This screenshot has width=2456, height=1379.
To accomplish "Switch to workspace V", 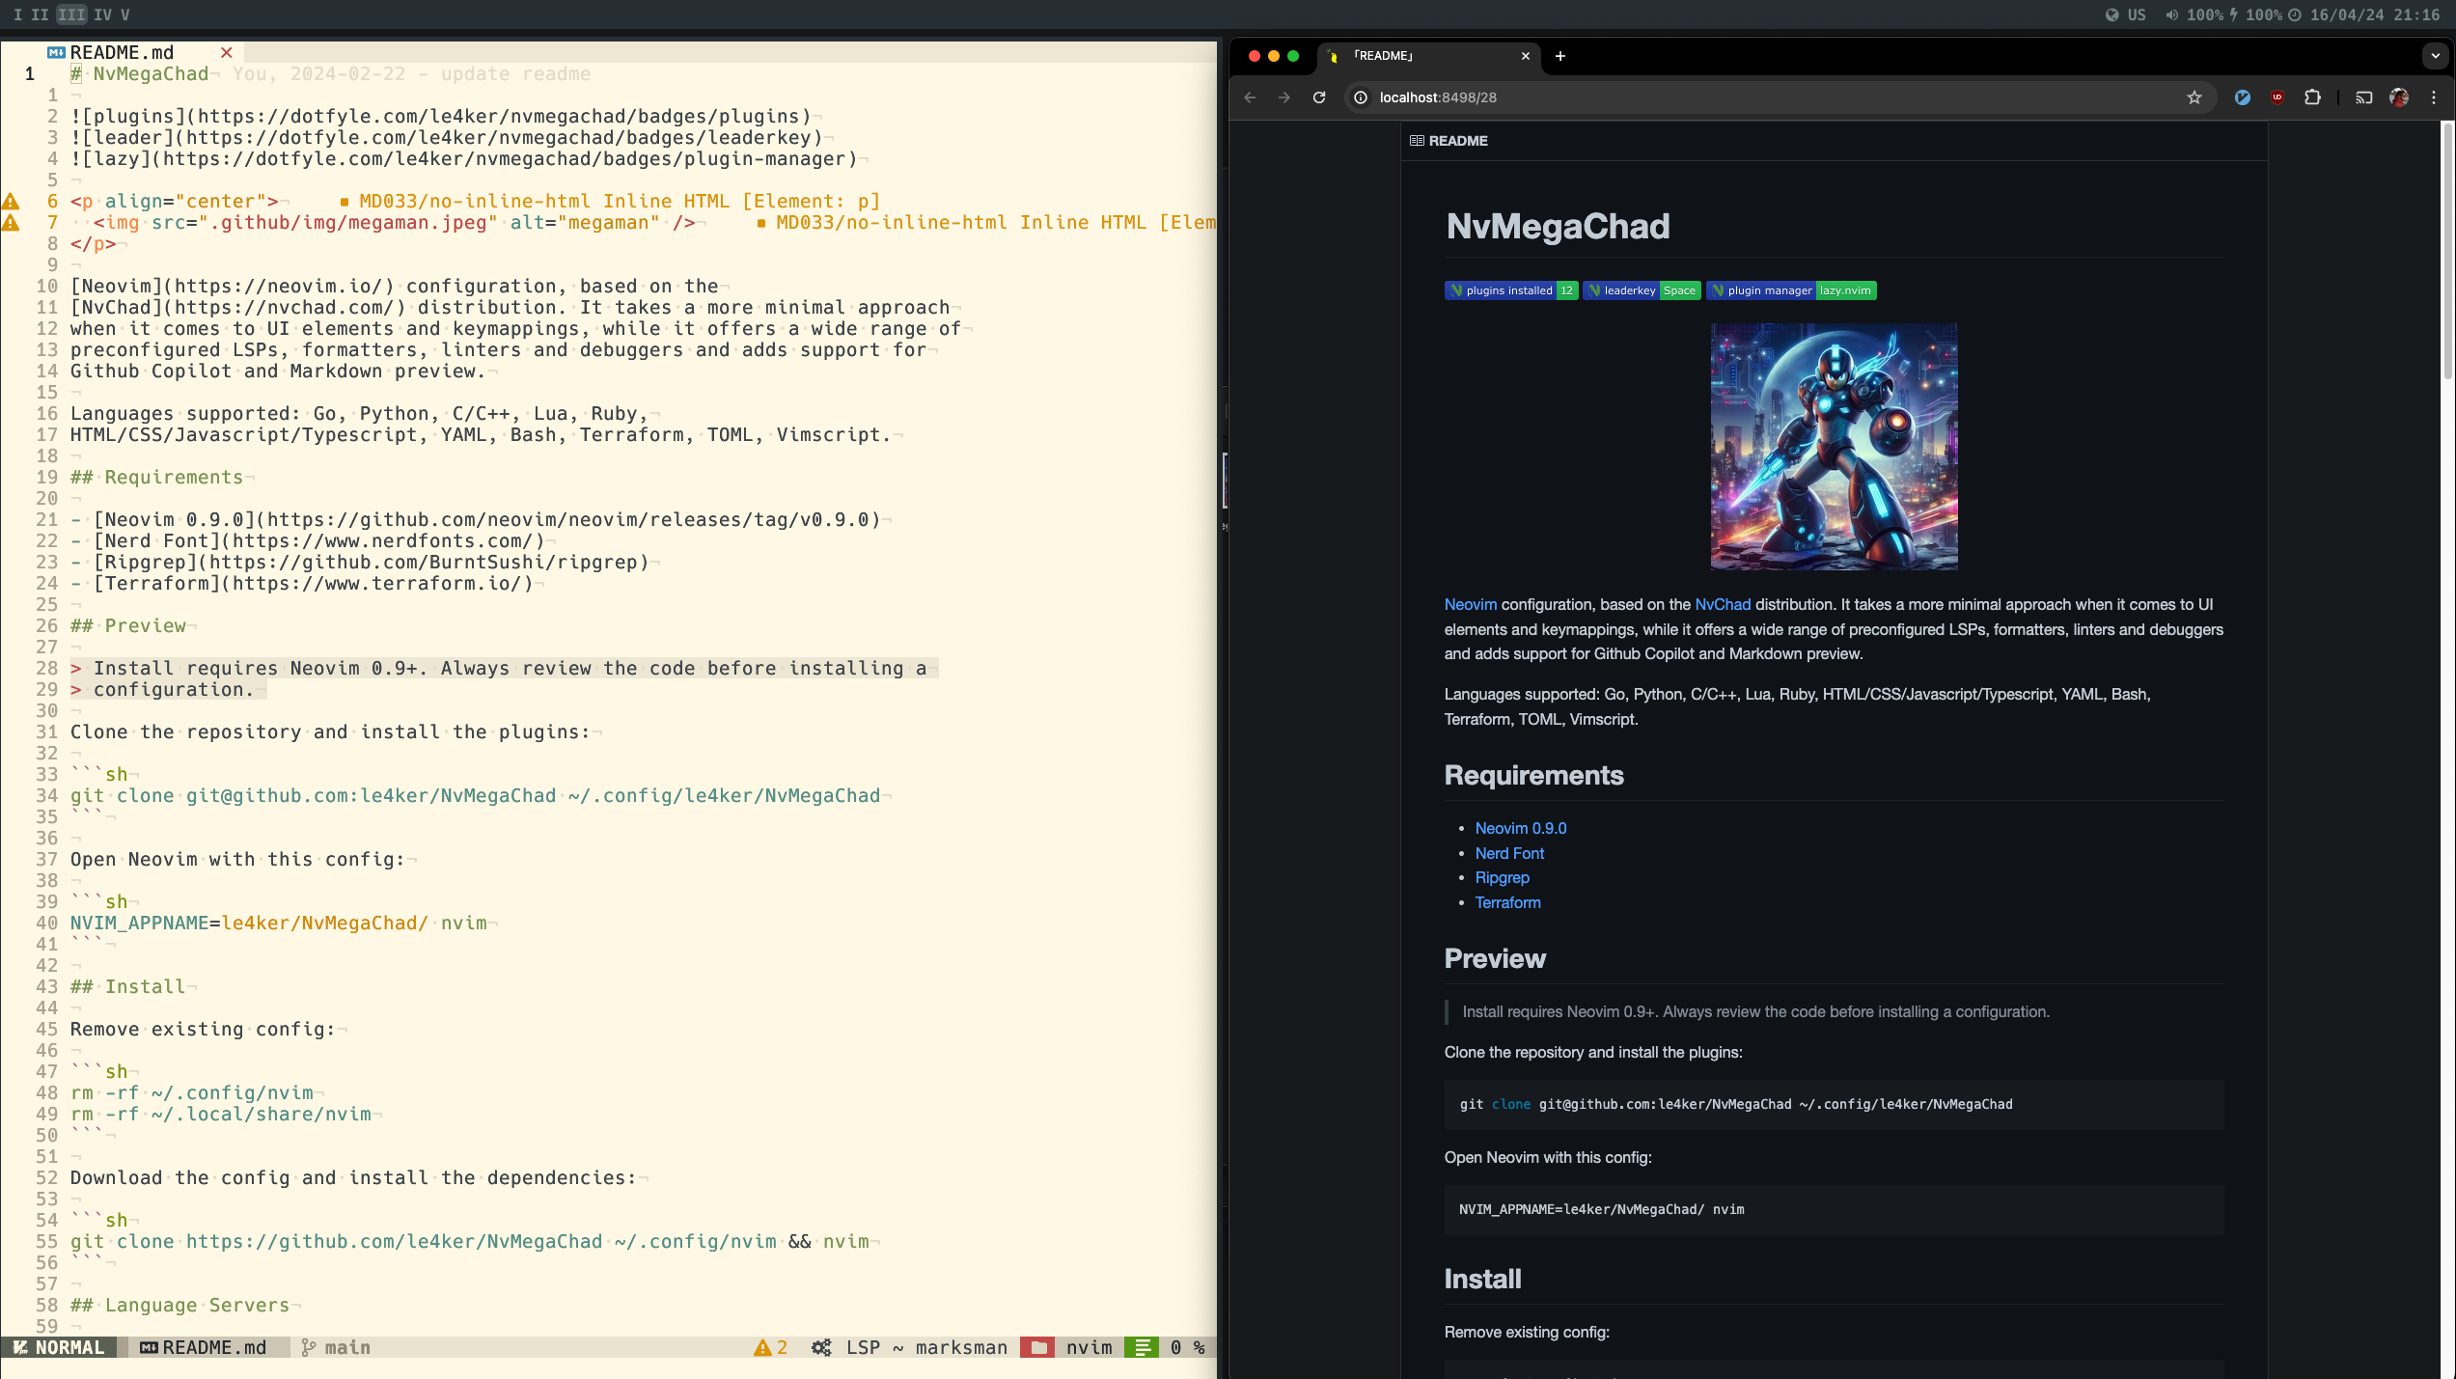I will tap(125, 14).
